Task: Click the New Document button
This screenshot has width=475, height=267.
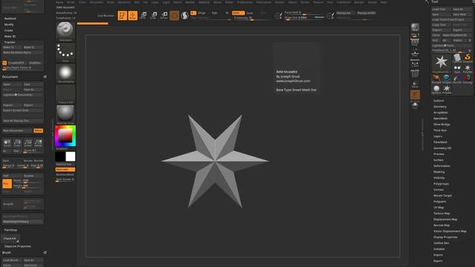Action: pyautogui.click(x=17, y=131)
